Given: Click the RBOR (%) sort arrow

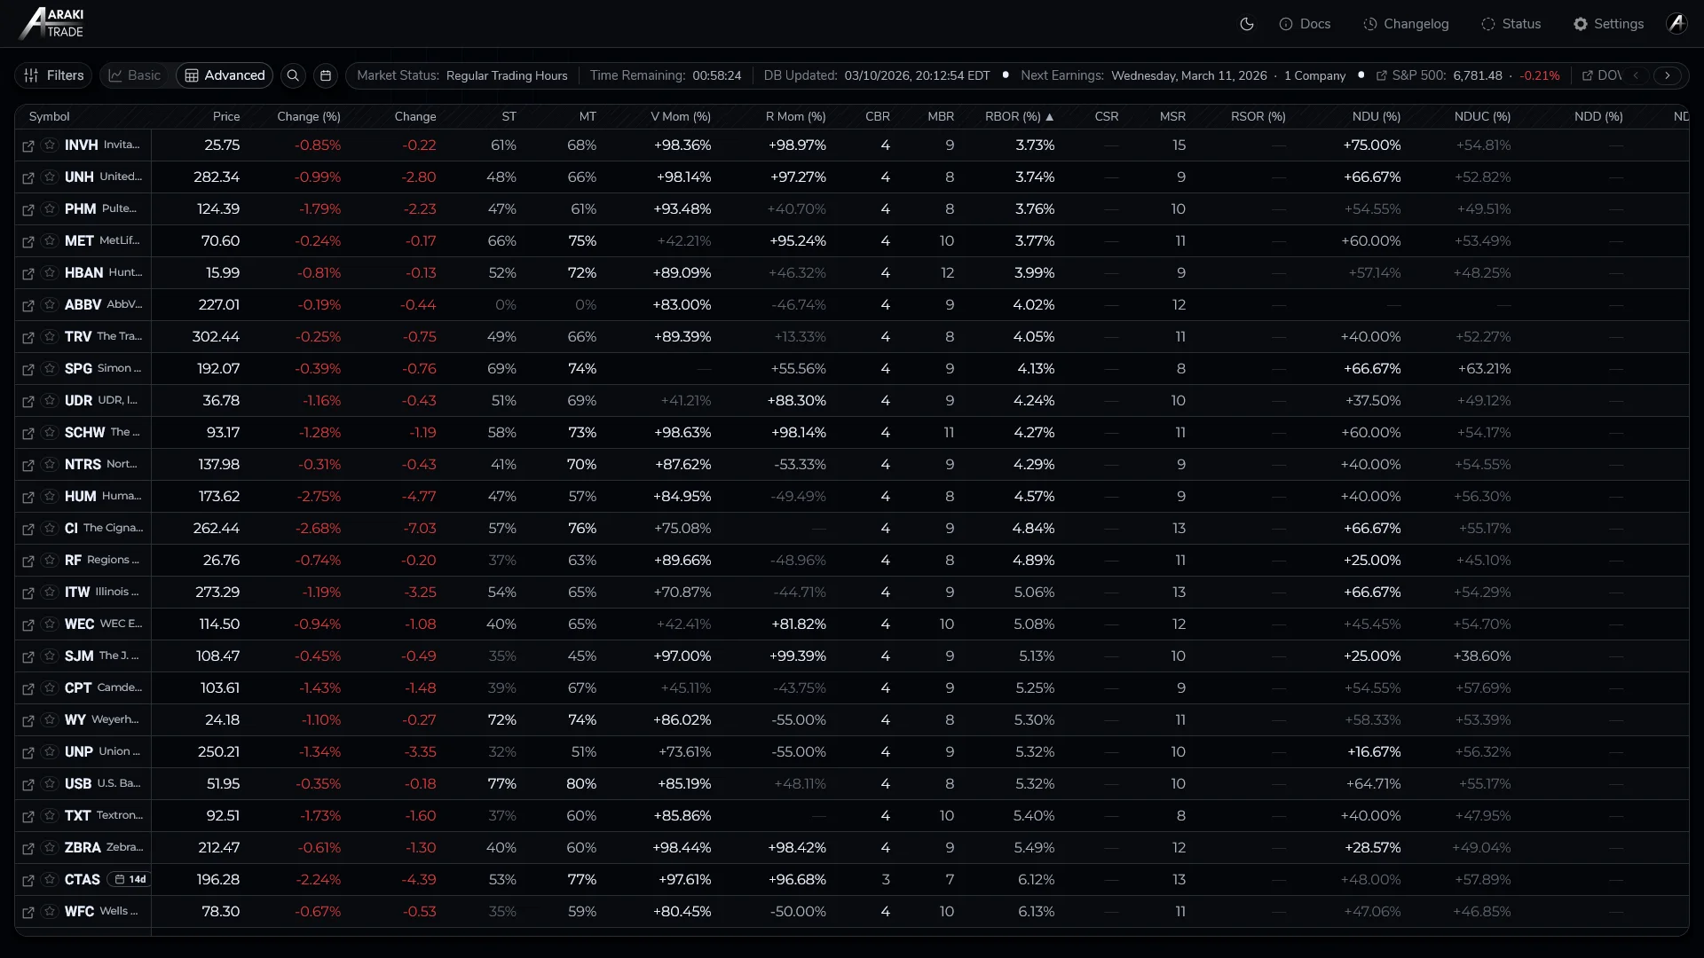Looking at the screenshot, I should (1049, 116).
